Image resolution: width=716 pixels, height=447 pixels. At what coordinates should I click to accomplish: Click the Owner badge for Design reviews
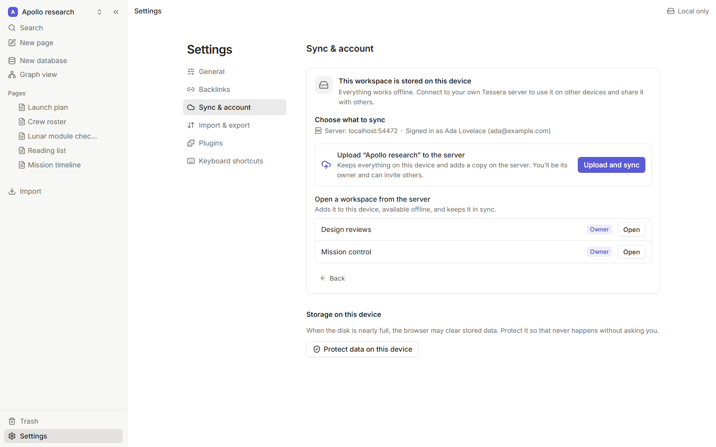[x=599, y=229]
